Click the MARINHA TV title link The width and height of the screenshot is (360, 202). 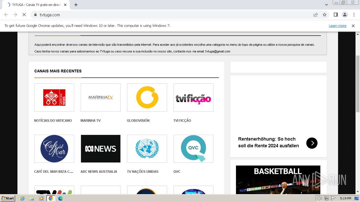pos(91,120)
